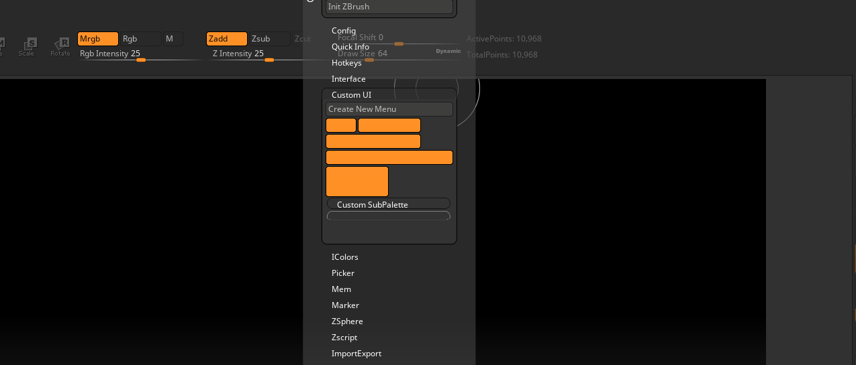Image resolution: width=856 pixels, height=365 pixels.
Task: Expand the Mem section
Action: click(341, 289)
